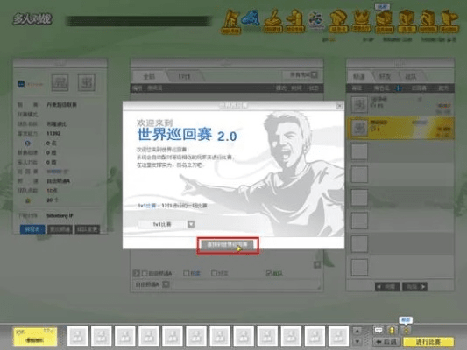This screenshot has height=350, width=467.
Task: Close the 世界巡回赛 welcome dialog
Action: (x=339, y=106)
